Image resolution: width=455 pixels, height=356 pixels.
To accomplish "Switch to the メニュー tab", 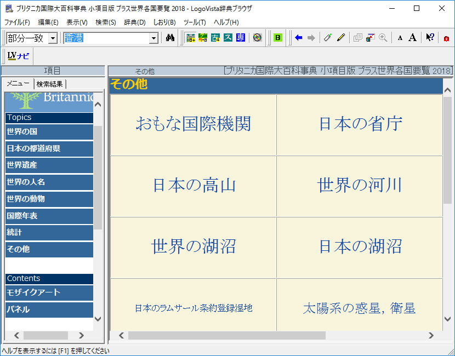I will coord(18,83).
